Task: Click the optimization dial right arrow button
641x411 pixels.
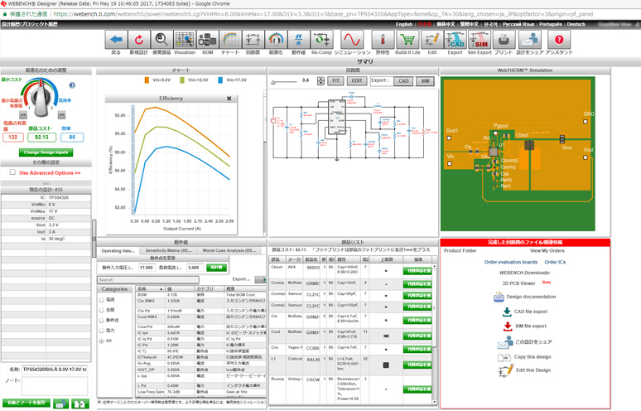Action: coord(61,115)
